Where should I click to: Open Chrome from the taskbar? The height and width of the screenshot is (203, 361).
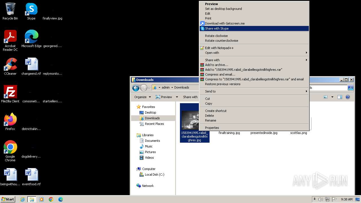pyautogui.click(x=51, y=199)
